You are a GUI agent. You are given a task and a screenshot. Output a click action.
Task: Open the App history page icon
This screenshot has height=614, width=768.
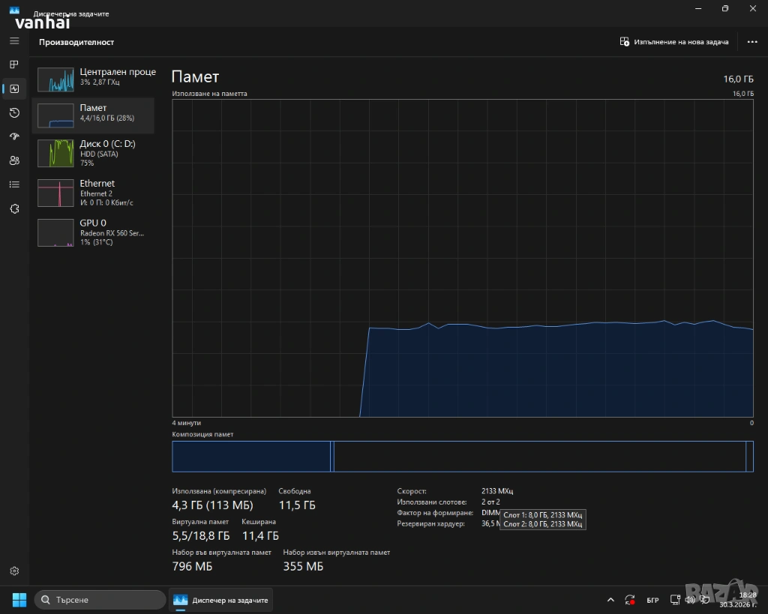(14, 112)
